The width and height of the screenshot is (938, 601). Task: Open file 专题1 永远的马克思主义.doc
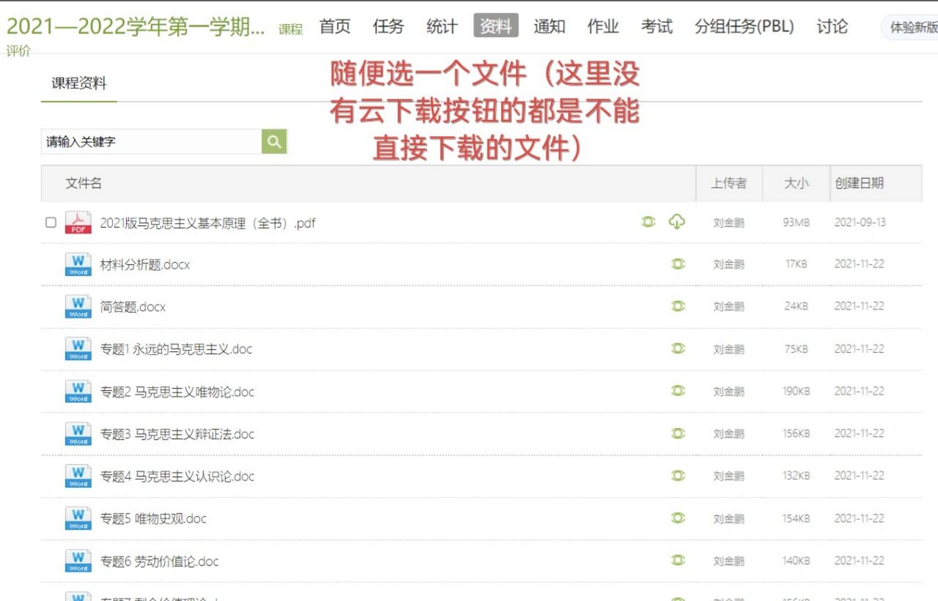point(176,349)
